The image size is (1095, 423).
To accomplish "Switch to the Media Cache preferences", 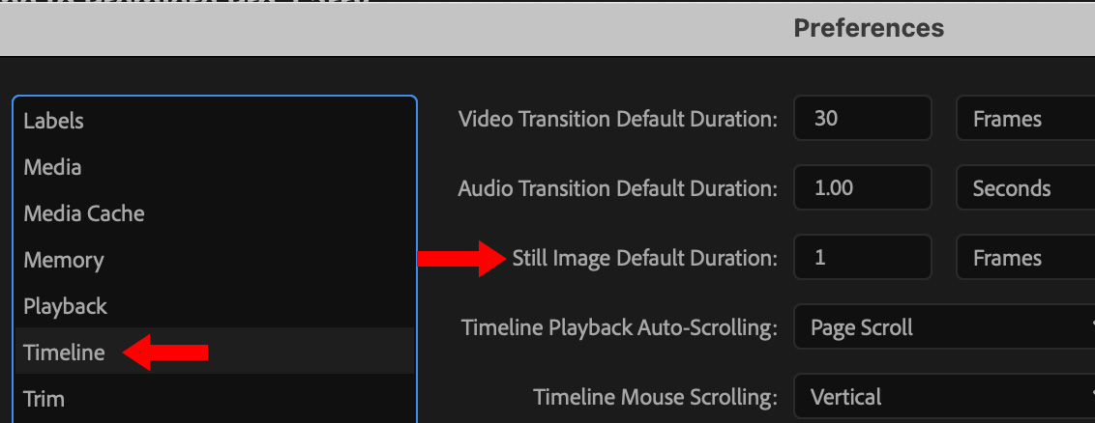I will point(84,213).
